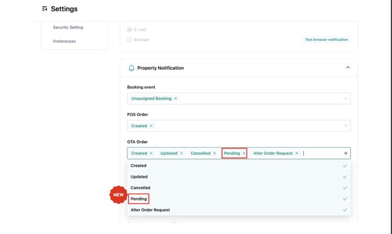Click the Property Notification bell icon

(131, 68)
